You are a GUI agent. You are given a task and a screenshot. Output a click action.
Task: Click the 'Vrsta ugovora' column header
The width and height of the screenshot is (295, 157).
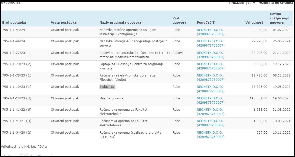(x=179, y=20)
